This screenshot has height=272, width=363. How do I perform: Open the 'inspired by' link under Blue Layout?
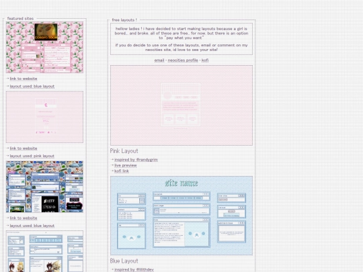[x=134, y=269]
